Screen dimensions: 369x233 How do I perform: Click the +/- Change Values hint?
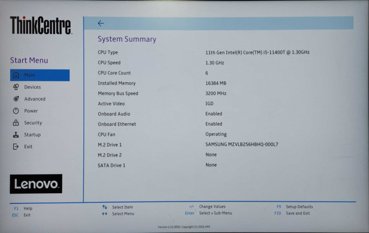coord(207,207)
